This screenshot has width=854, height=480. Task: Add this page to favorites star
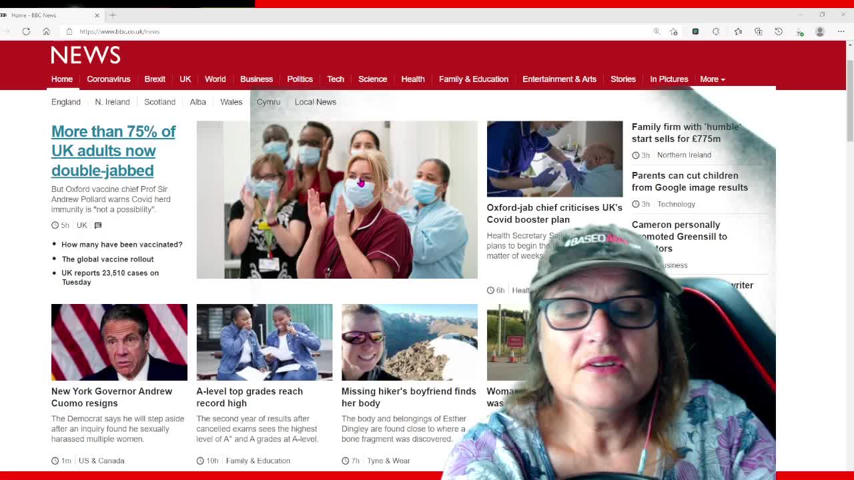(x=674, y=31)
